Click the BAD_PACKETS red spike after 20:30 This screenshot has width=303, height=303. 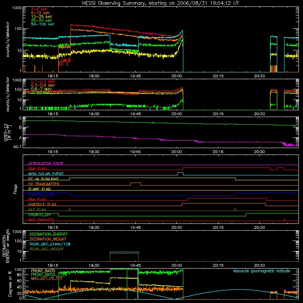(x=284, y=220)
